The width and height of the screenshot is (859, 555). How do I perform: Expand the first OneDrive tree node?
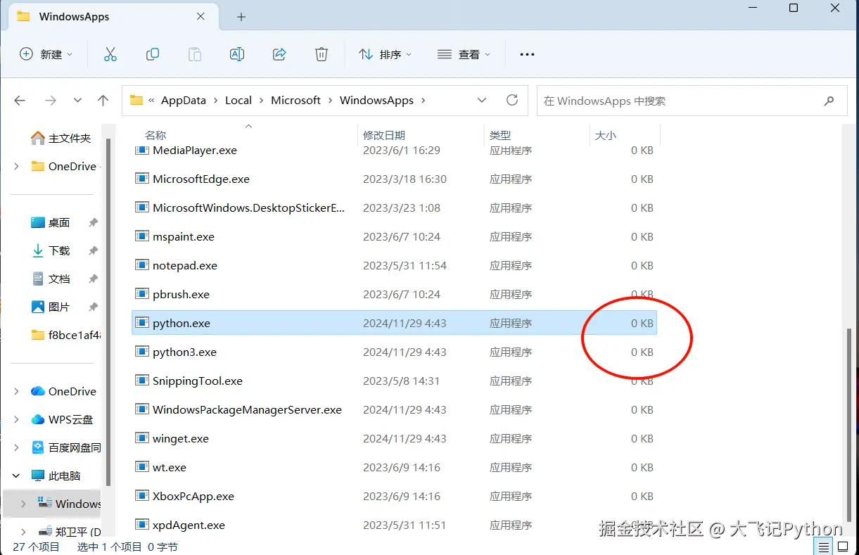click(x=17, y=166)
